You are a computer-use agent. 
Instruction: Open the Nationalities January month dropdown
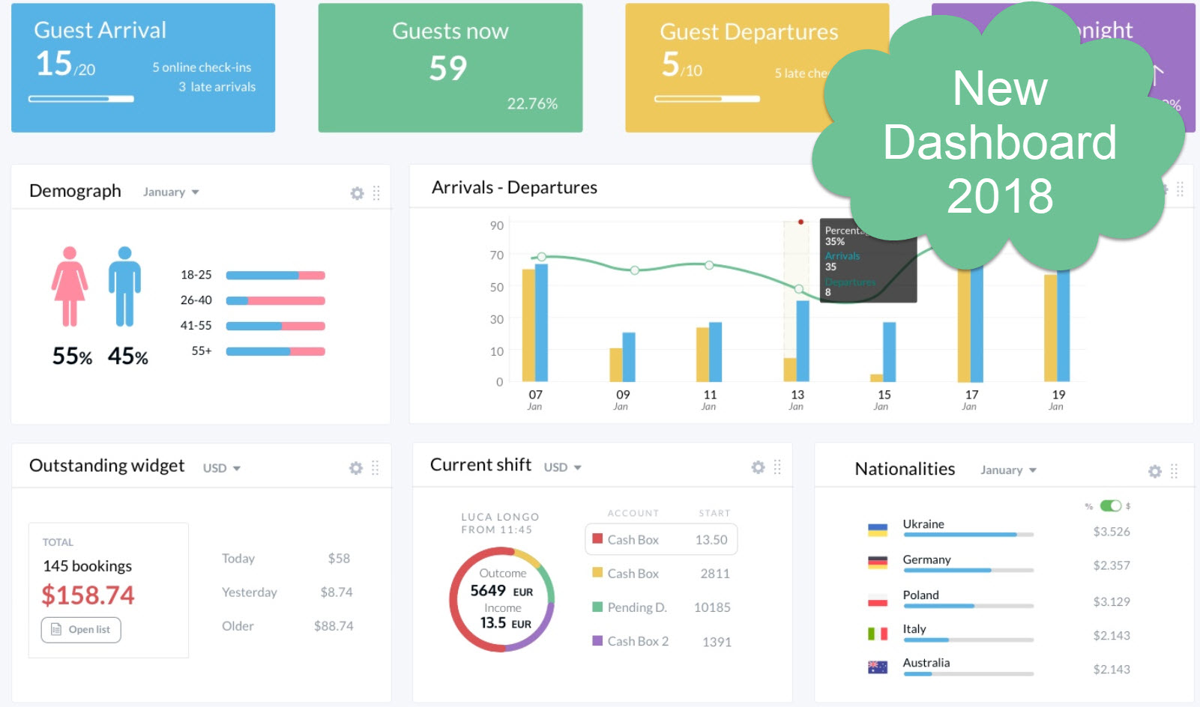tap(1008, 470)
